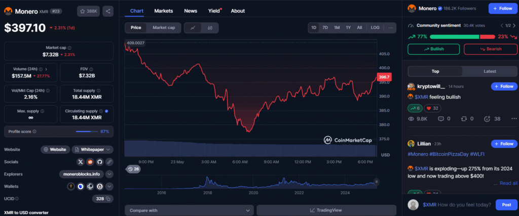Click the community sentiment progress bar
This screenshot has height=216, width=519.
click(462, 36)
